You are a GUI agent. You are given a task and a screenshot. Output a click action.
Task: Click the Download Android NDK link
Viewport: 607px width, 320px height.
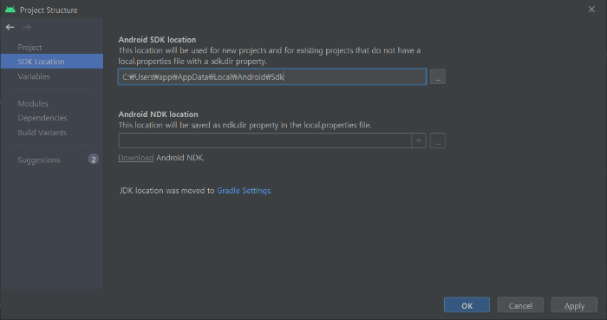[x=135, y=158]
